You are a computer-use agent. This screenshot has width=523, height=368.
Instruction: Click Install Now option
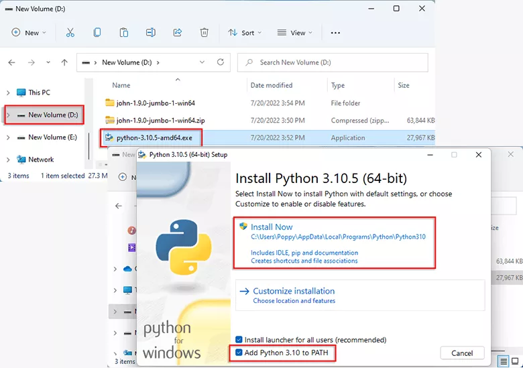[272, 227]
